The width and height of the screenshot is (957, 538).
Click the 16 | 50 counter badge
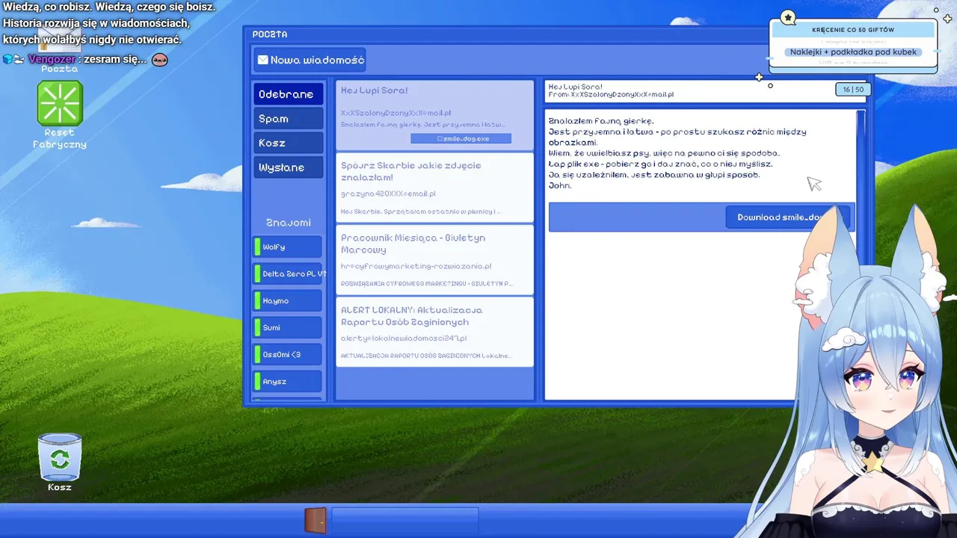[853, 90]
